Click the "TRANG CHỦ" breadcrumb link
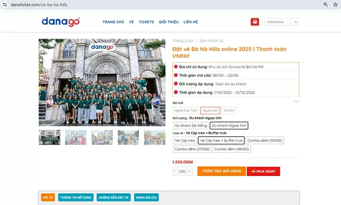341x205 pixels. click(183, 41)
